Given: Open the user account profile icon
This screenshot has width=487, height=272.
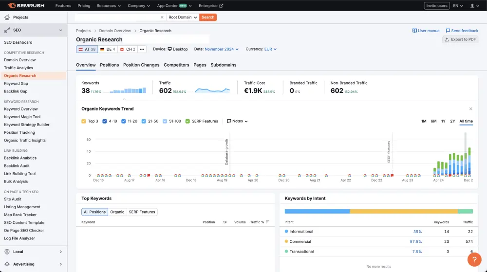Looking at the screenshot, I should [472, 6].
